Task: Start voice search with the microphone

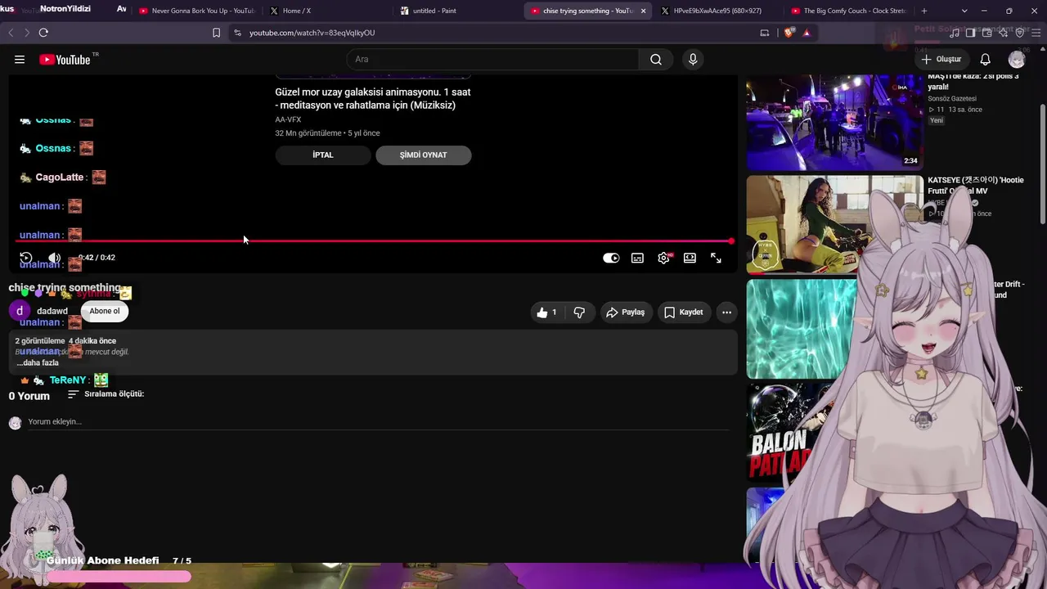Action: coord(693,59)
